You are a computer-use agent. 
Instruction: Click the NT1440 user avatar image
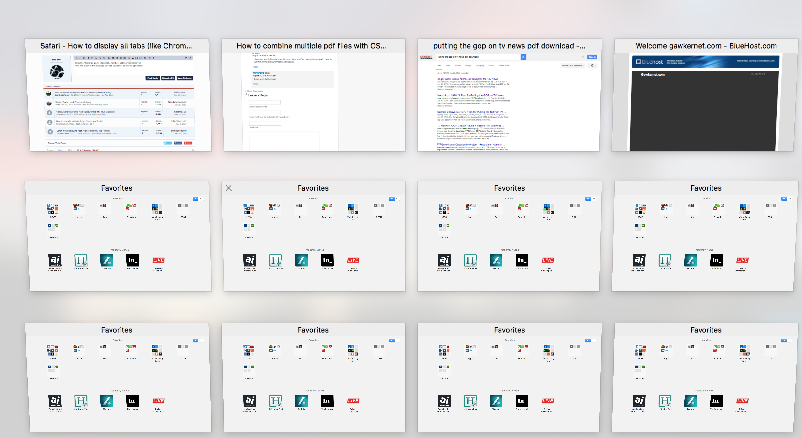tap(57, 72)
